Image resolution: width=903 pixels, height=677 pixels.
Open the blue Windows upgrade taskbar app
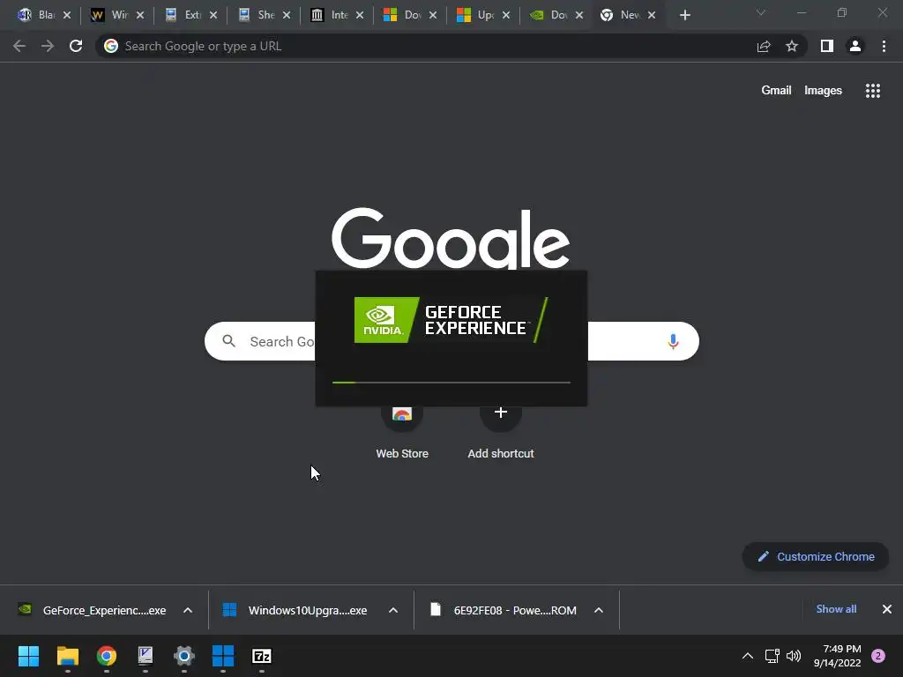[223, 656]
